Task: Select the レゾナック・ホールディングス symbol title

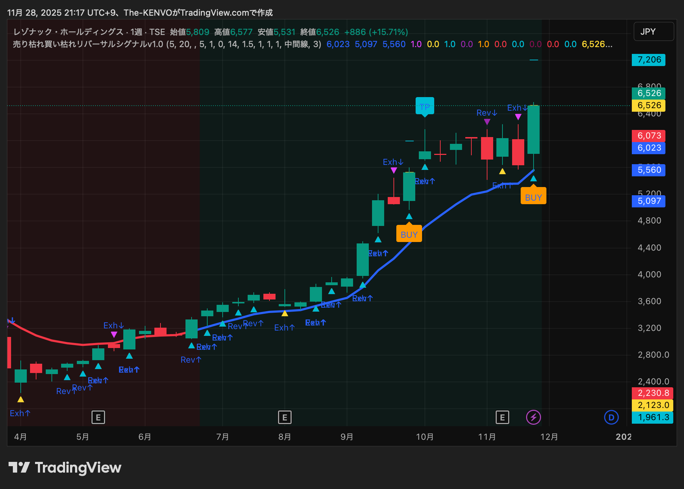Action: click(x=68, y=32)
